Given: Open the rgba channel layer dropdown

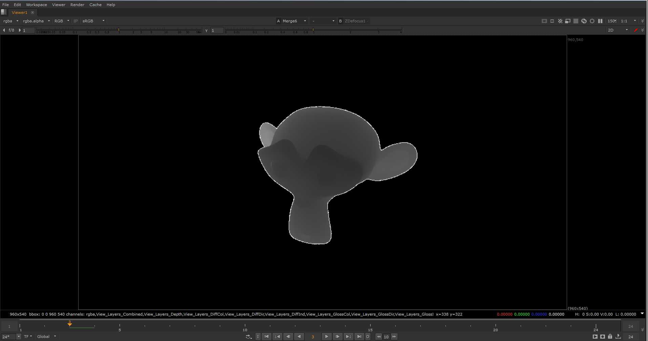Looking at the screenshot, I should pos(11,21).
